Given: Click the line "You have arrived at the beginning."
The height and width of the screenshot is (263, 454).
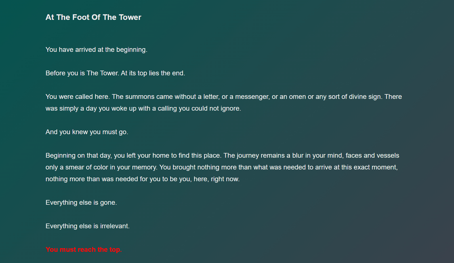Looking at the screenshot, I should pyautogui.click(x=96, y=50).
